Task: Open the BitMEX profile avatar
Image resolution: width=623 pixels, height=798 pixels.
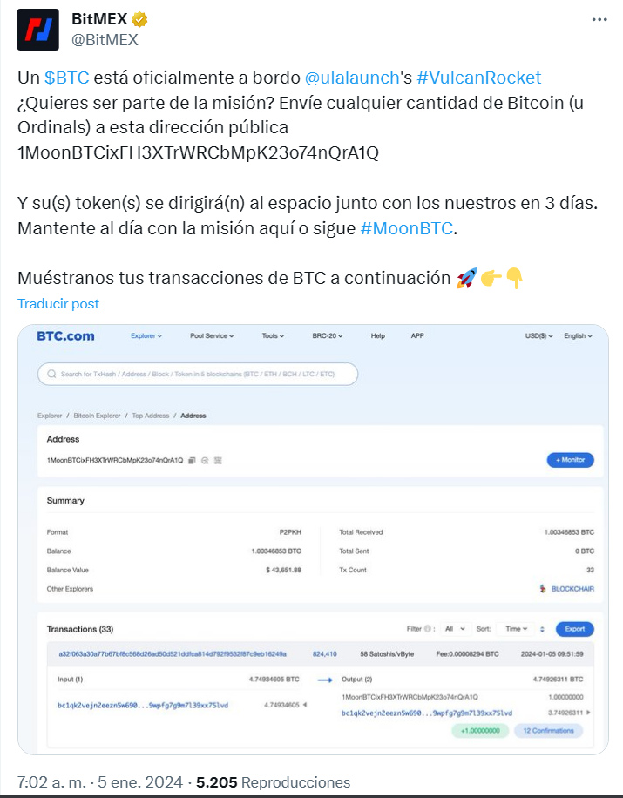Action: [x=38, y=30]
